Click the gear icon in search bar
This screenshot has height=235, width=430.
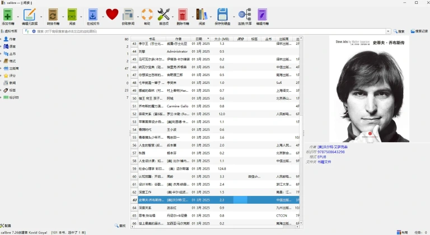pos(34,31)
